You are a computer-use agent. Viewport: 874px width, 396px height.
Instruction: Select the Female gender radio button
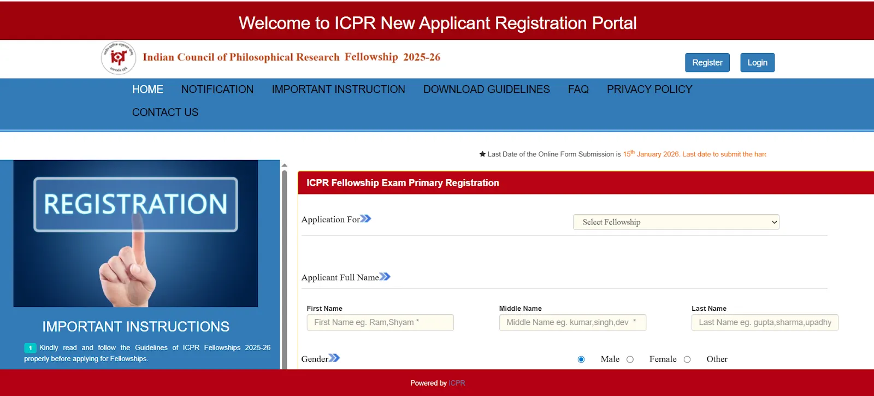pyautogui.click(x=630, y=359)
